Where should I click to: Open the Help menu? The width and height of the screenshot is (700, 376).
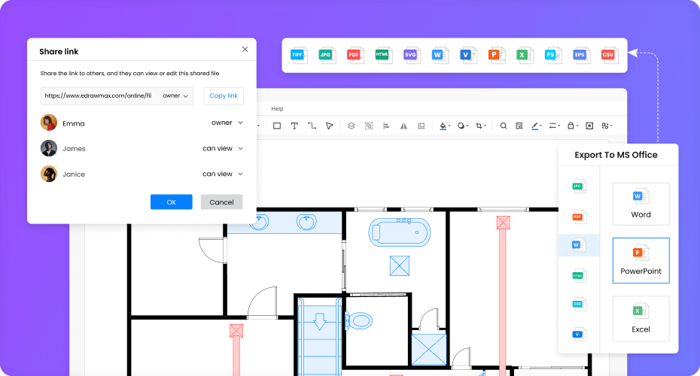277,109
